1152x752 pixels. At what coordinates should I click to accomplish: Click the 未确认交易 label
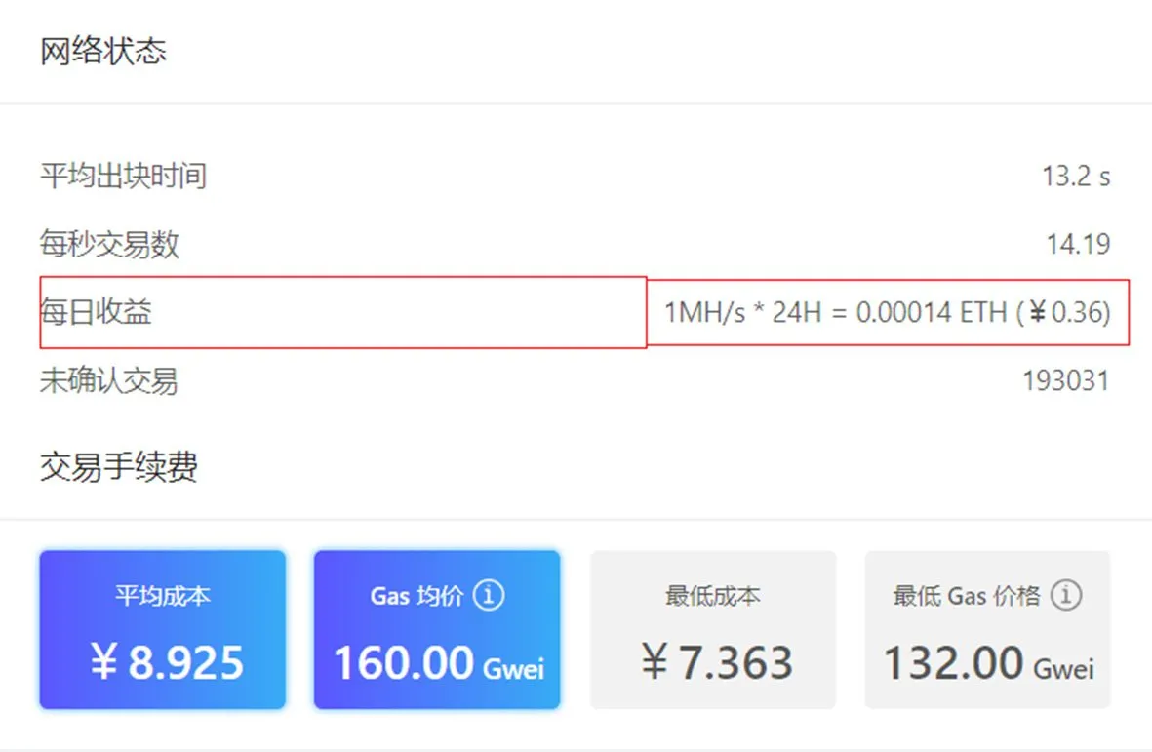pos(108,381)
